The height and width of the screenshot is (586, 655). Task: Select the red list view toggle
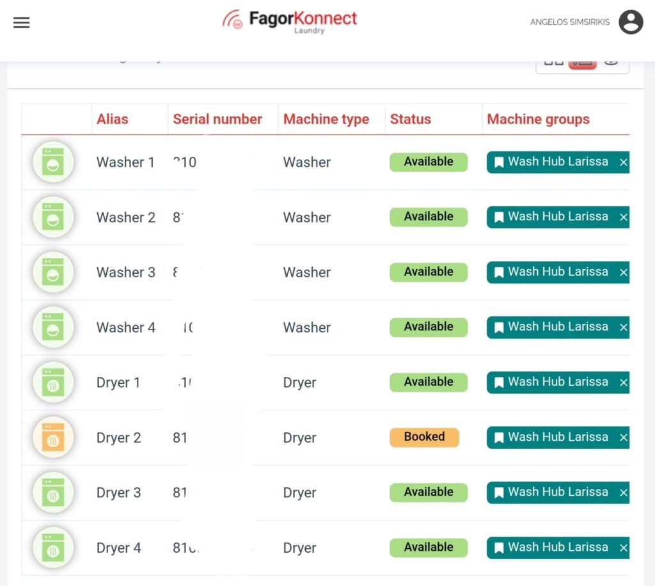[582, 63]
